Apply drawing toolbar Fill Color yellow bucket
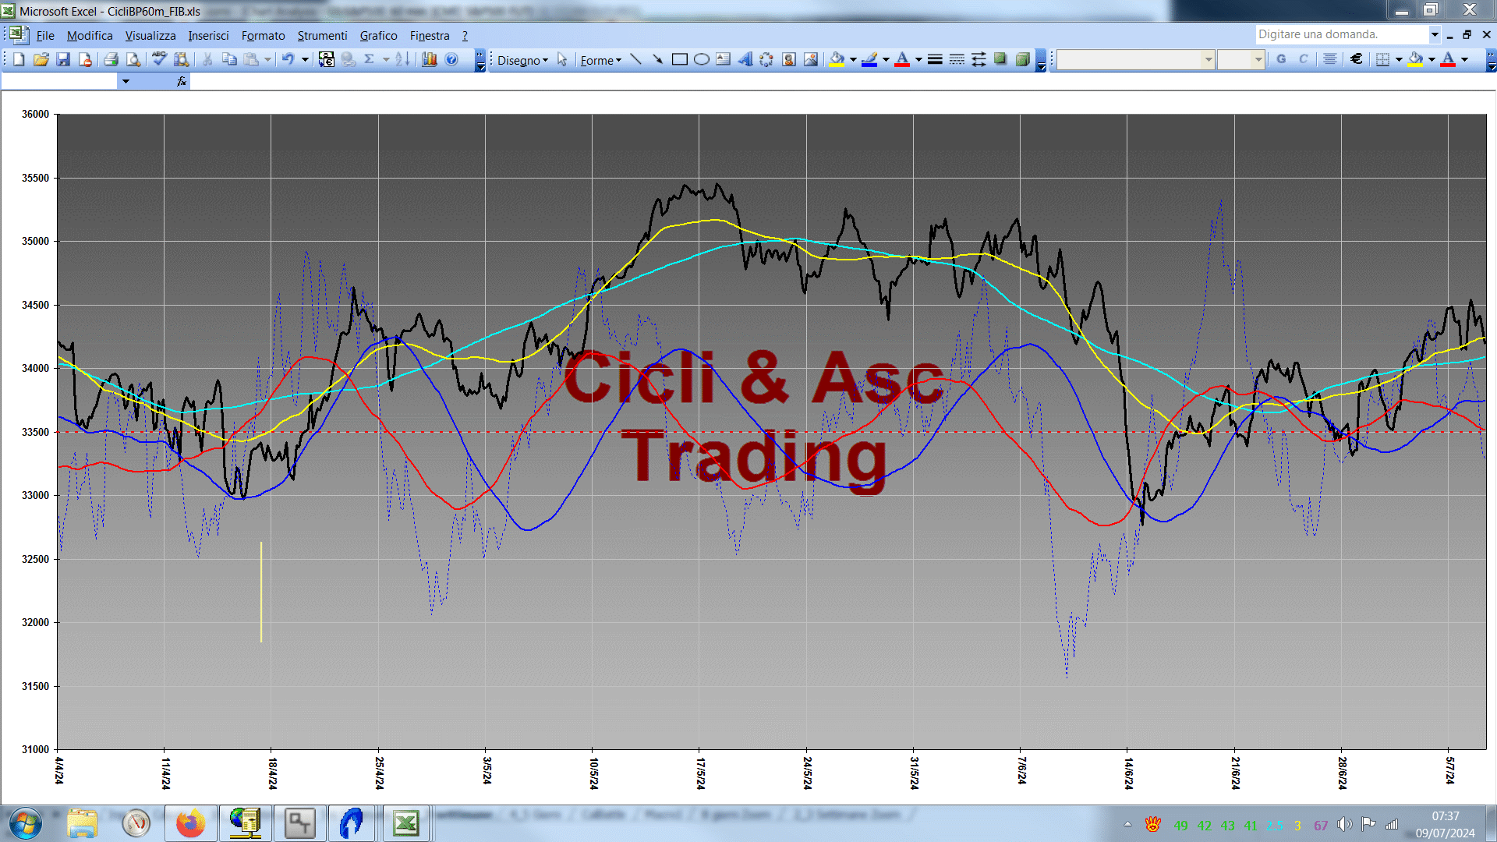Image resolution: width=1497 pixels, height=842 pixels. pyautogui.click(x=837, y=59)
